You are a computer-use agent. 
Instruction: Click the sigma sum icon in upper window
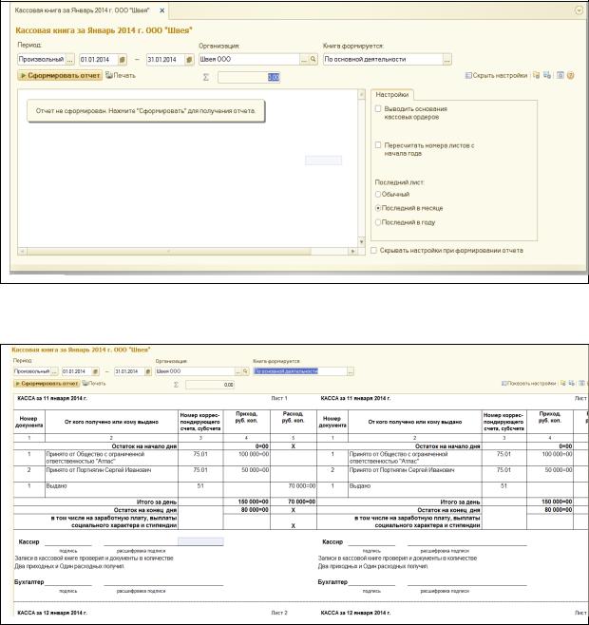(x=206, y=77)
